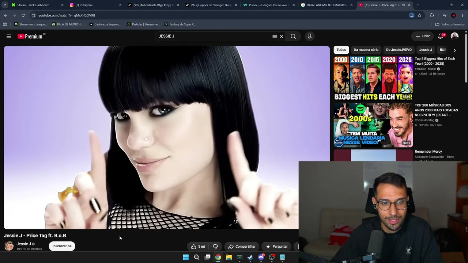
Task: Open Steam from the taskbar
Action: point(250,257)
